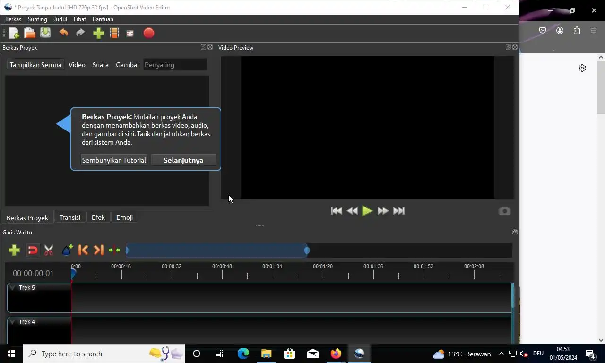Switch to the Emoji tab

pos(124,217)
